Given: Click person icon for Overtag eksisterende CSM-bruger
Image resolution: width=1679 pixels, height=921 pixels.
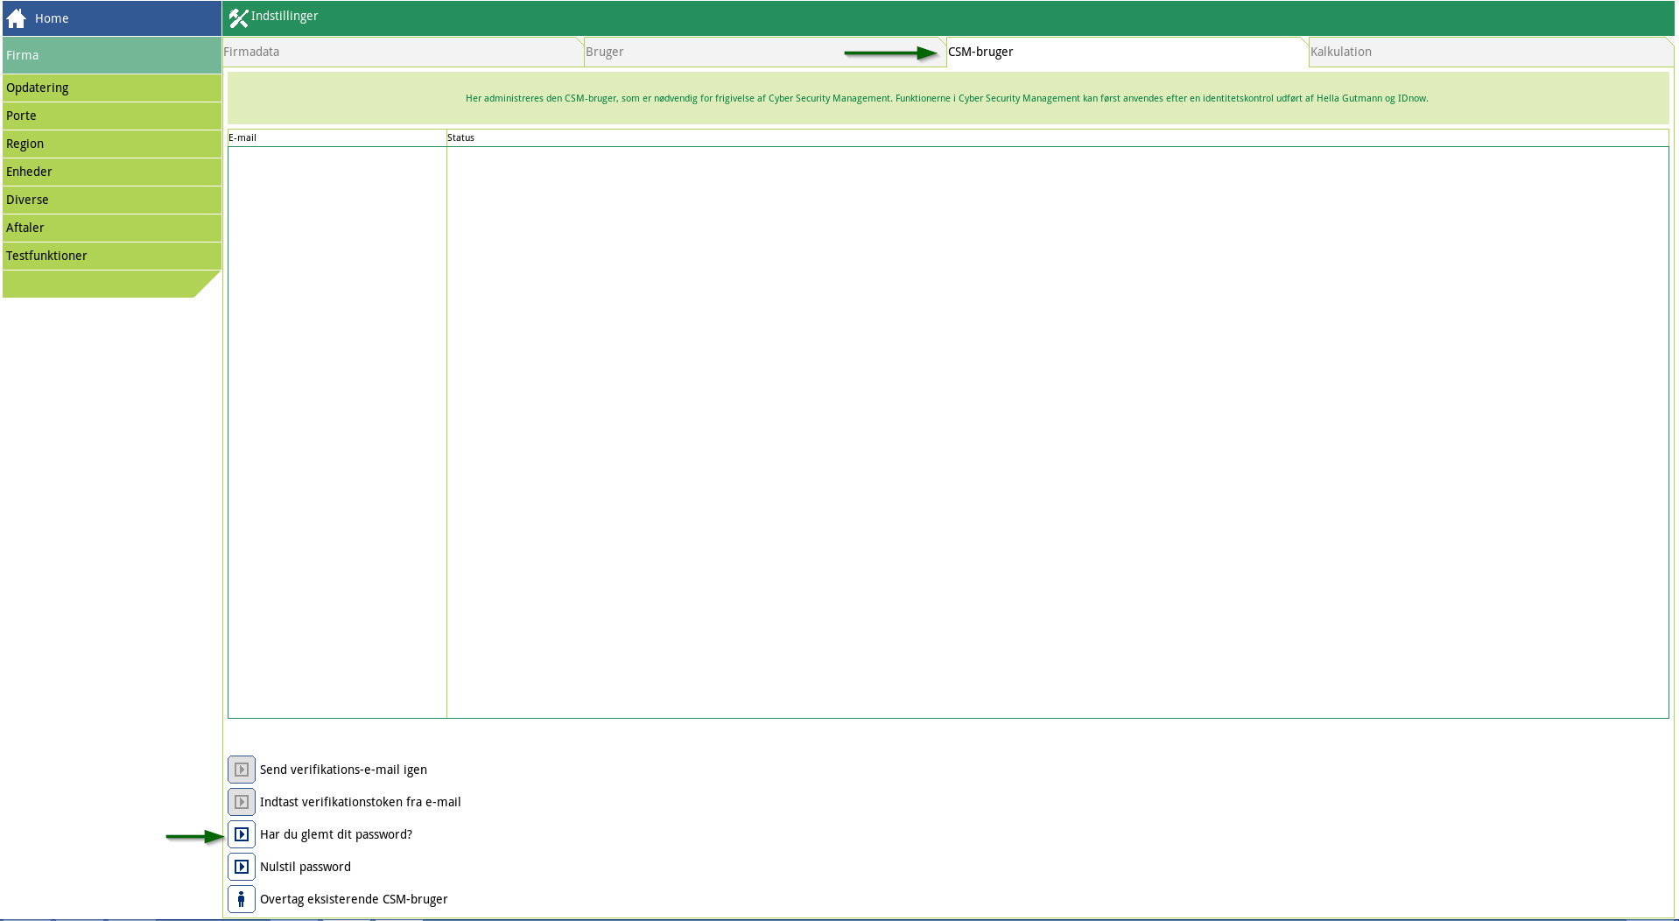Looking at the screenshot, I should (x=242, y=899).
